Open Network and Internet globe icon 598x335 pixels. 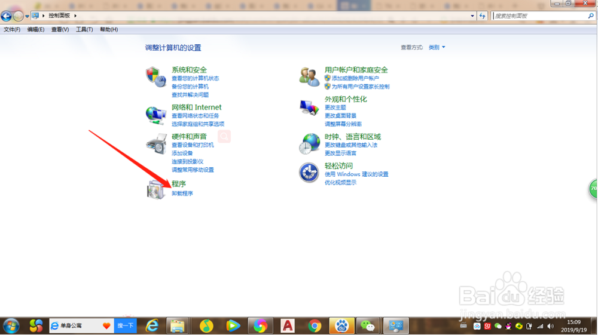point(155,115)
